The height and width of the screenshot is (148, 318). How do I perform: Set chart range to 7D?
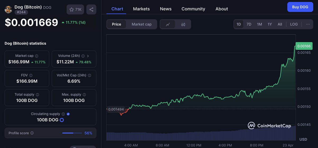pos(249,24)
